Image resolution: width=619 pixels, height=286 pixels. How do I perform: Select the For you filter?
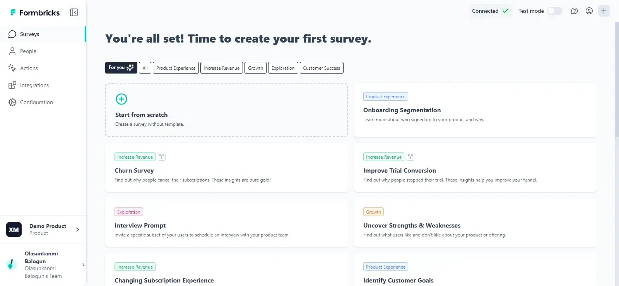pos(121,68)
